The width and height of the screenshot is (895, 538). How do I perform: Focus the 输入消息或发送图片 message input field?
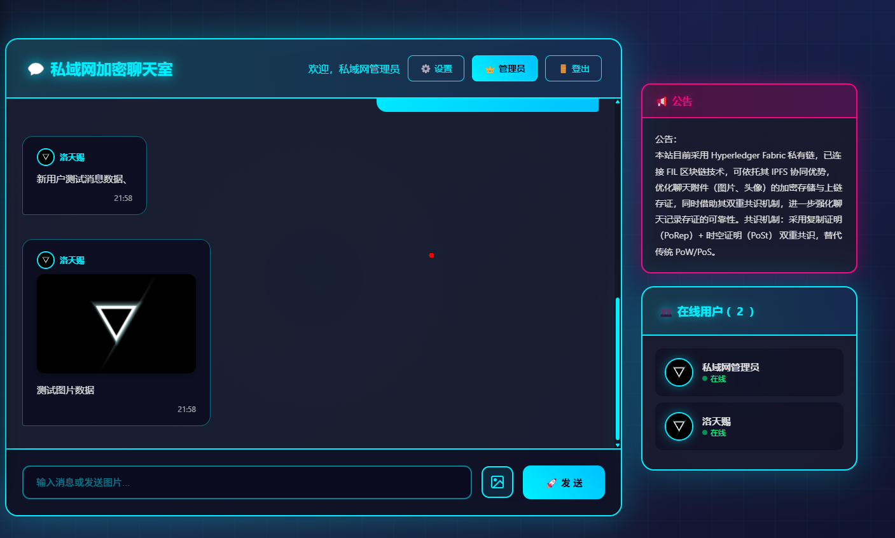247,483
